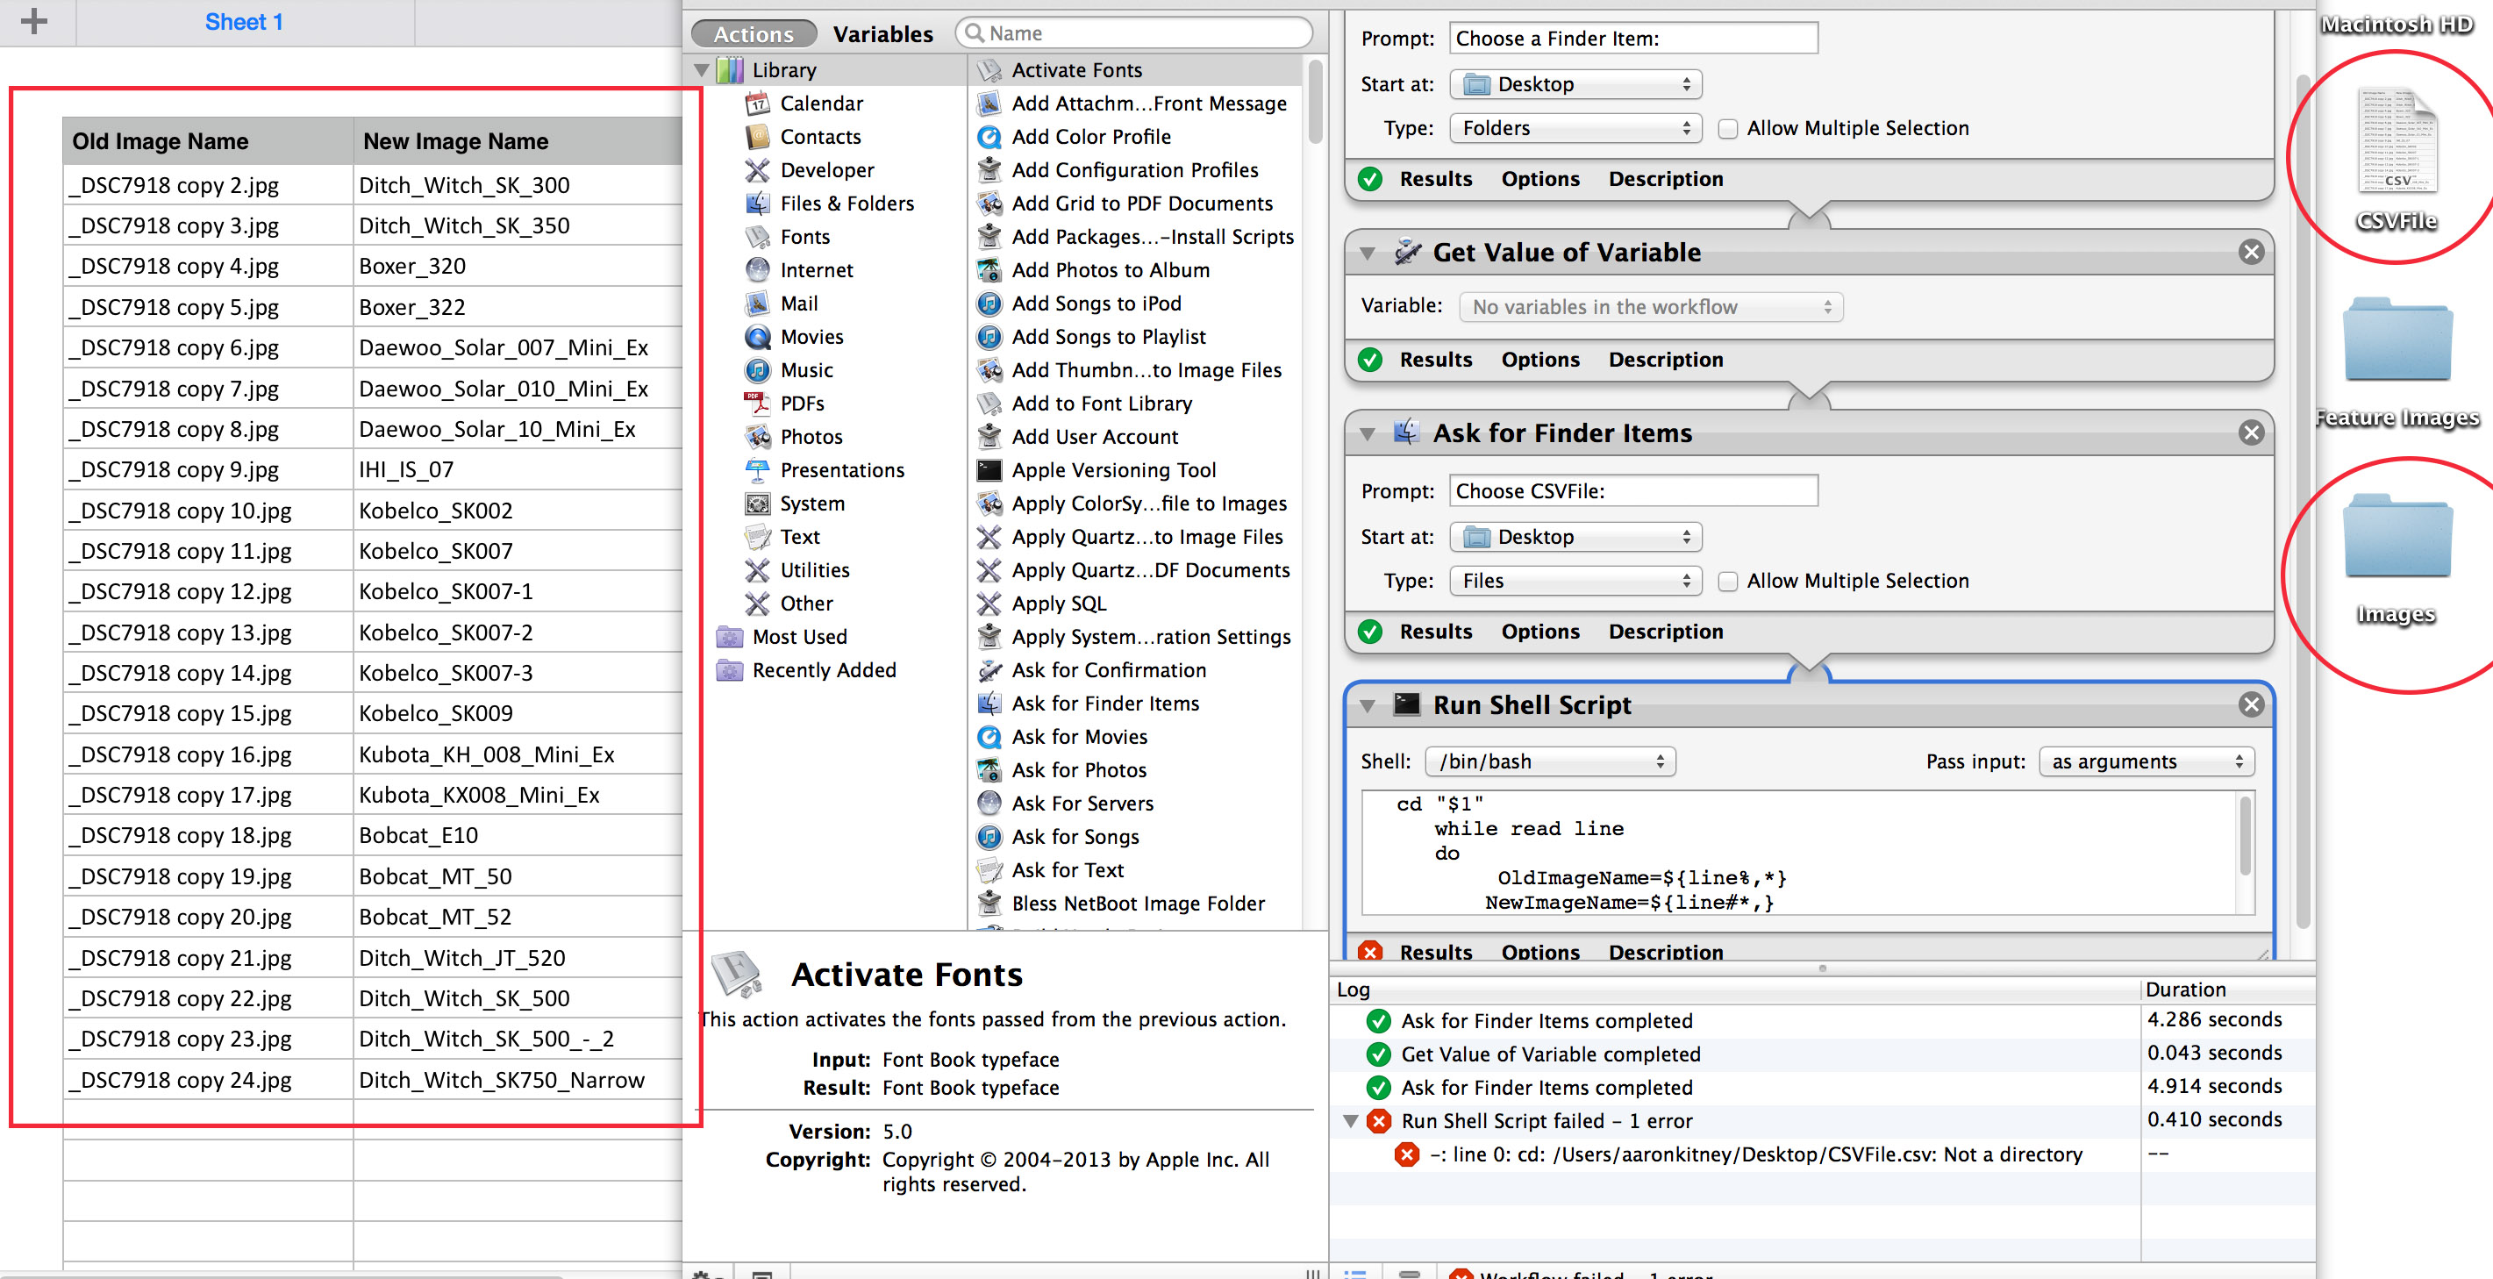Viewport: 2493px width, 1279px height.
Task: Click Options under Get Value of Variable
Action: pos(1539,360)
